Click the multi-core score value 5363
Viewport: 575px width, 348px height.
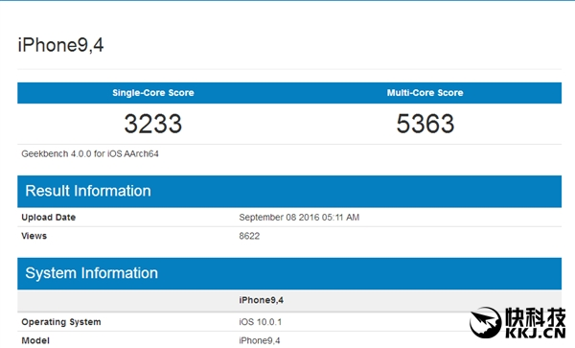coord(425,124)
